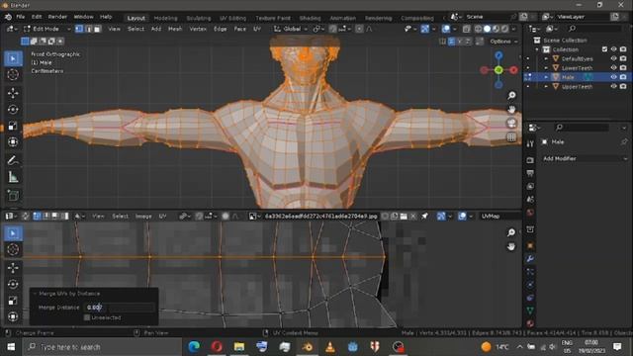Click the viewport zoom magnifier icon
Viewport: 633px width, 356px height.
coord(511,95)
